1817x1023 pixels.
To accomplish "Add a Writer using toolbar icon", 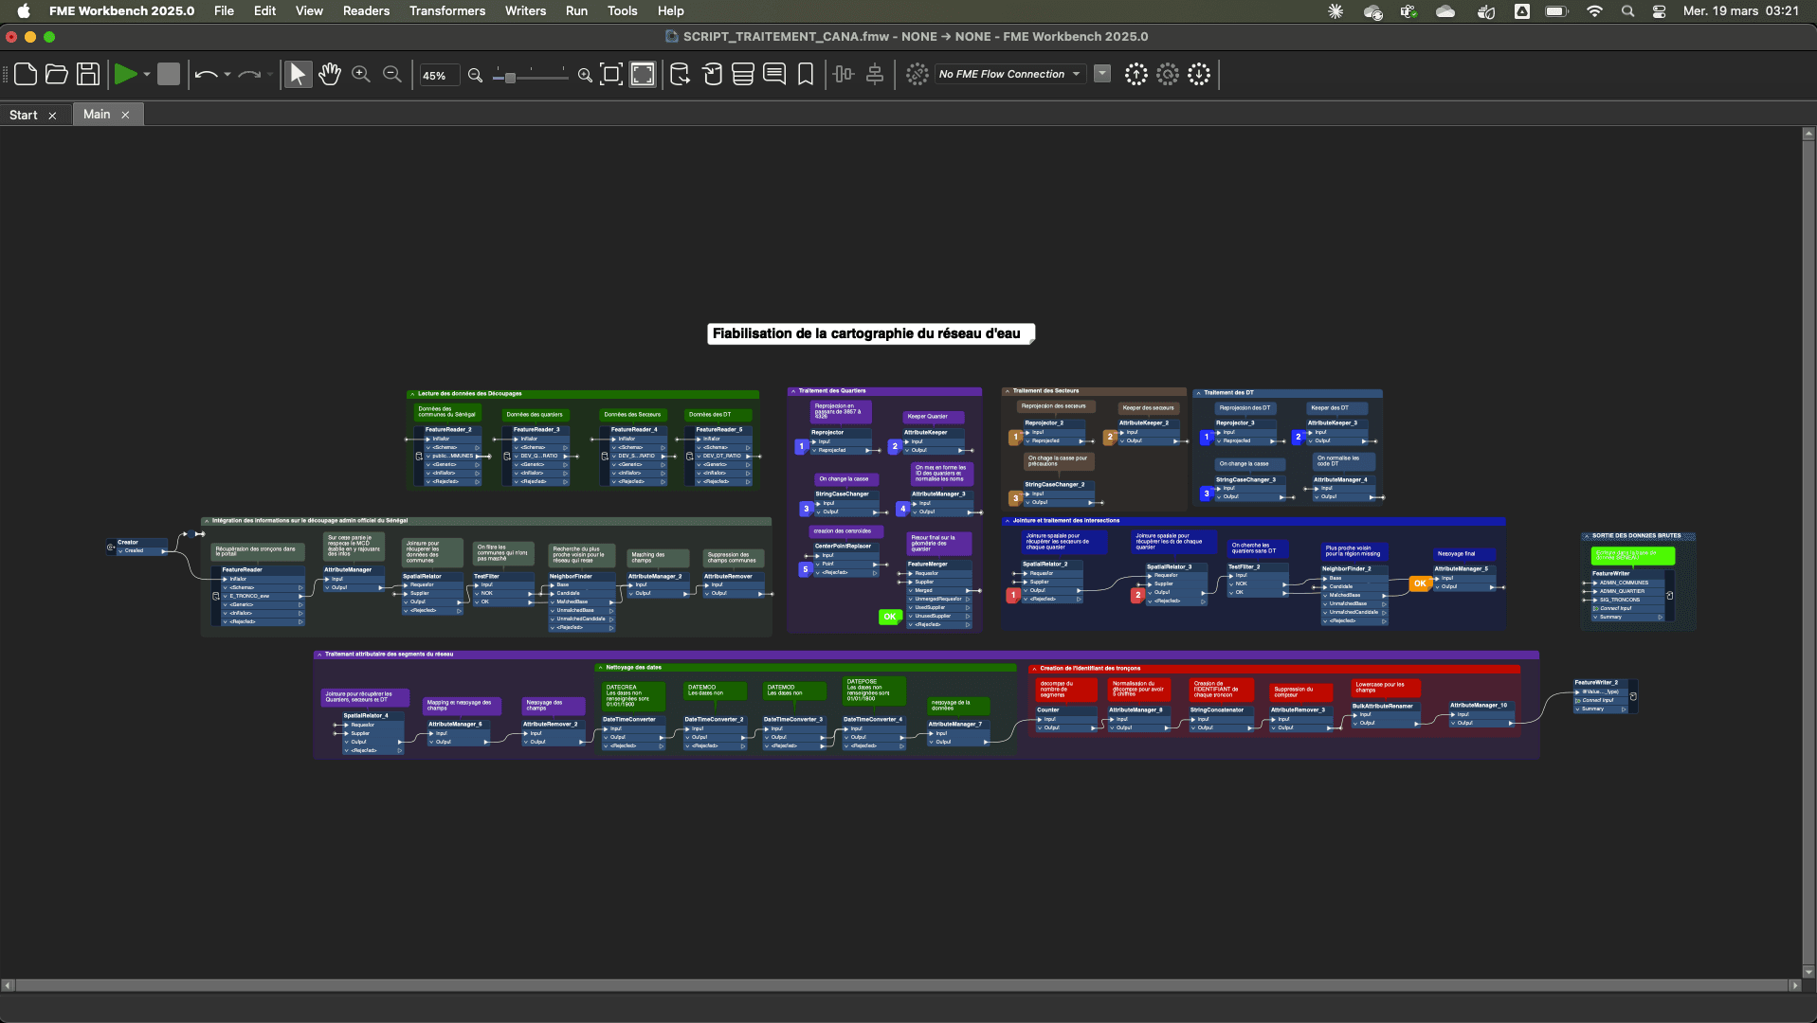I will coord(712,74).
